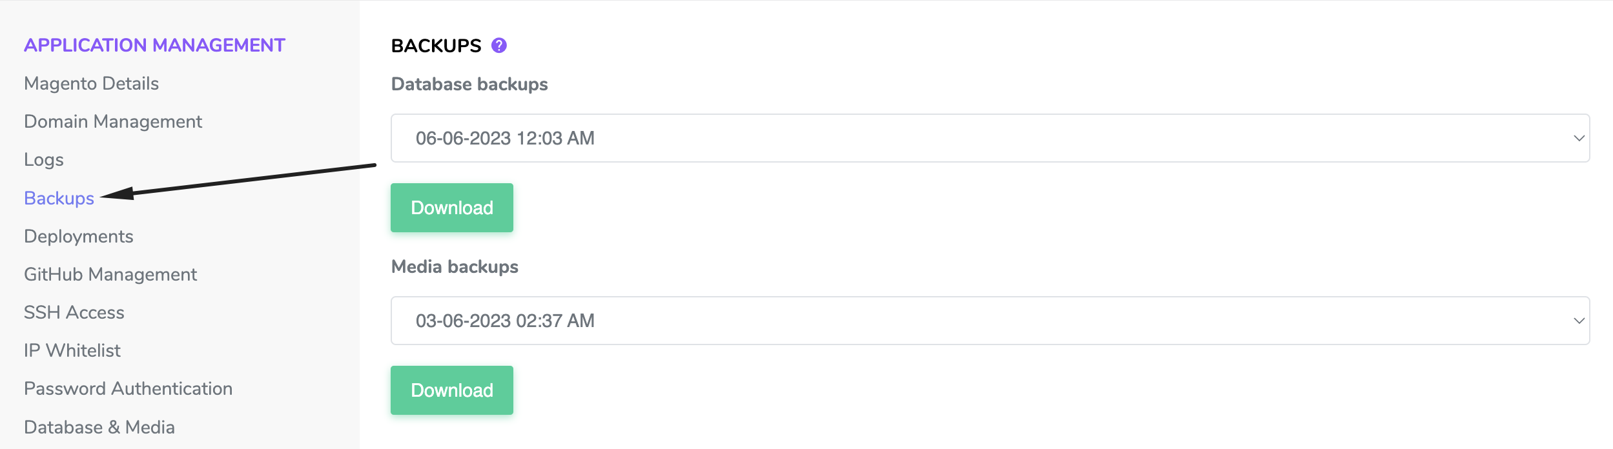Click the Backups help question mark icon
Image resolution: width=1613 pixels, height=449 pixels.
[x=498, y=45]
